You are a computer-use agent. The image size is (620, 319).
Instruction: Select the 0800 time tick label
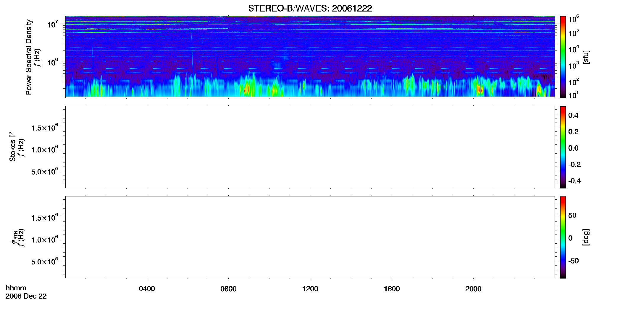228,289
